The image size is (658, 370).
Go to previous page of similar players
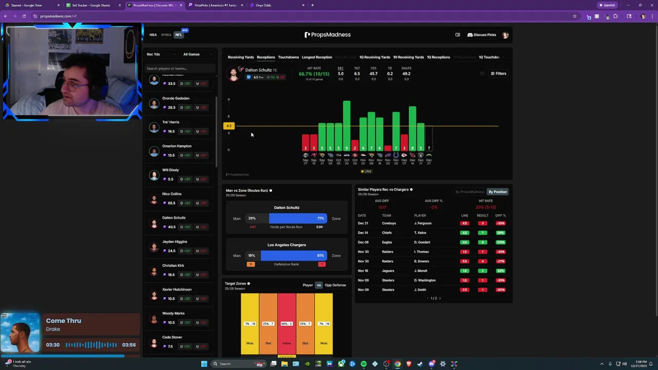(428, 298)
